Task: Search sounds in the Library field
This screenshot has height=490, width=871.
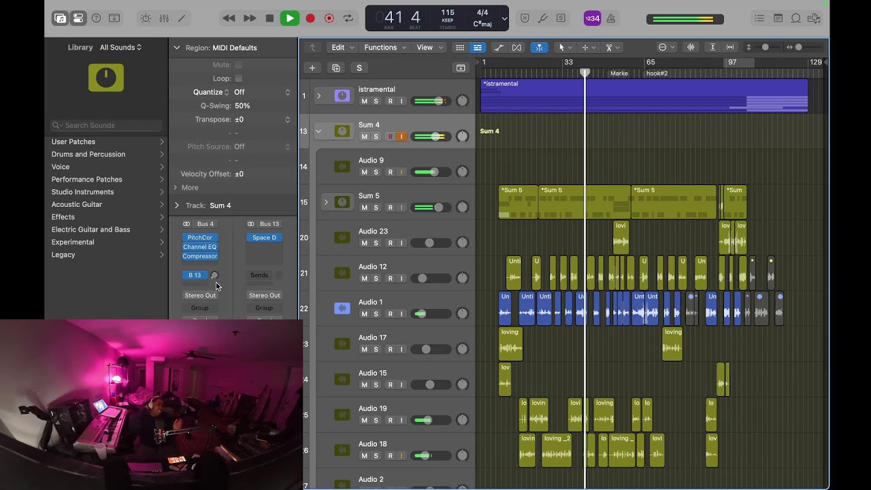Action: [106, 125]
